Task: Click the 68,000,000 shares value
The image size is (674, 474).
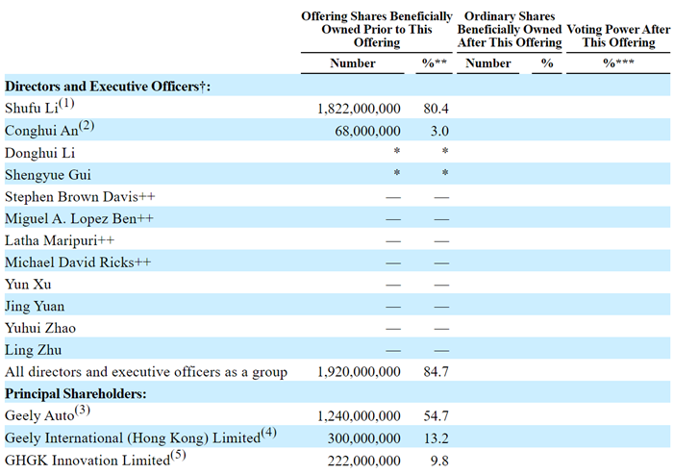Action: tap(368, 131)
